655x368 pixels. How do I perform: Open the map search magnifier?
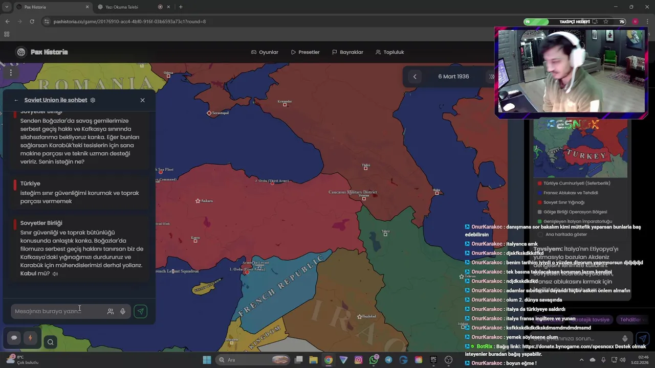pyautogui.click(x=50, y=342)
